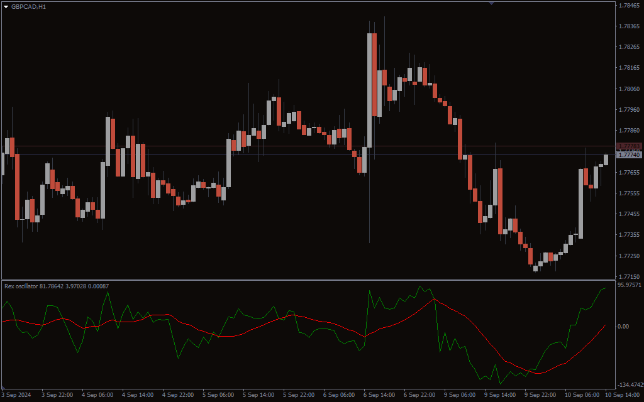Click the 1.78165 price axis label
644x402 pixels.
coord(629,68)
